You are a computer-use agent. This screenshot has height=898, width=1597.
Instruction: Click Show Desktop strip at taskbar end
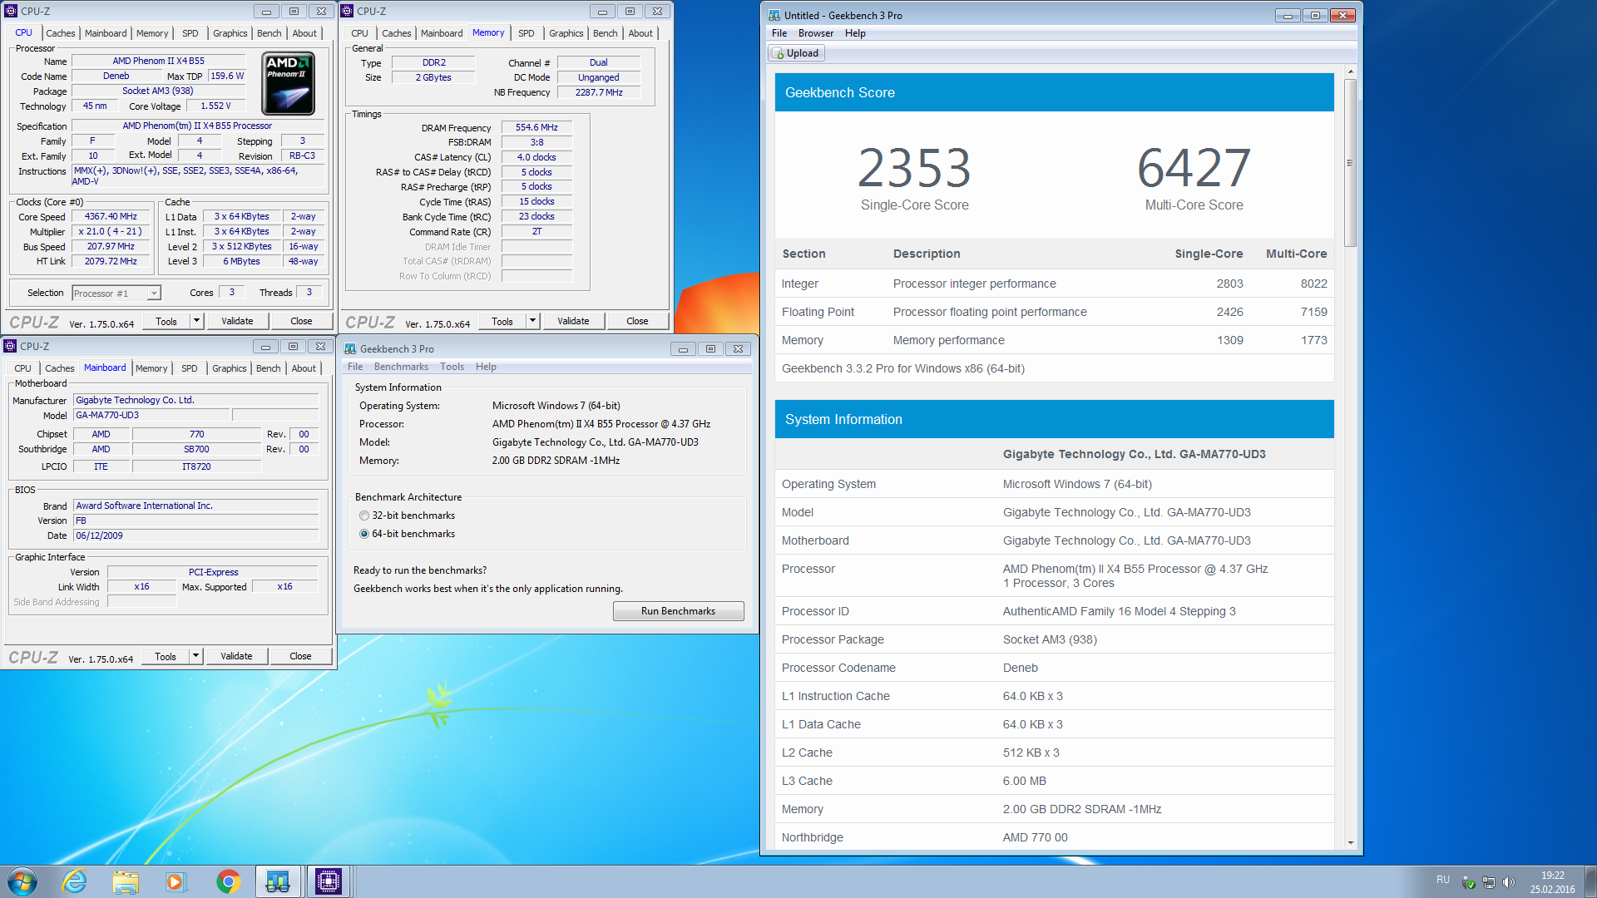[x=1590, y=881]
